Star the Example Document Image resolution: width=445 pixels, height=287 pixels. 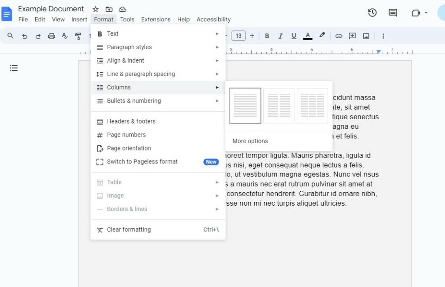point(95,10)
